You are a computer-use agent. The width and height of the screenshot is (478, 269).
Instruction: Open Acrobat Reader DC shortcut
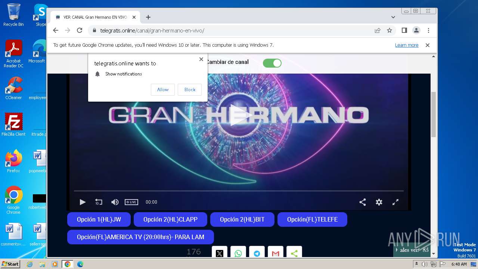pos(13,54)
